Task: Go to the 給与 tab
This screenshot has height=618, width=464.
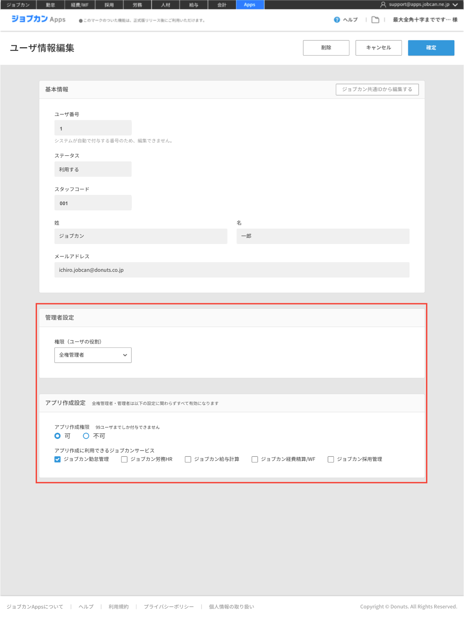Action: [194, 5]
